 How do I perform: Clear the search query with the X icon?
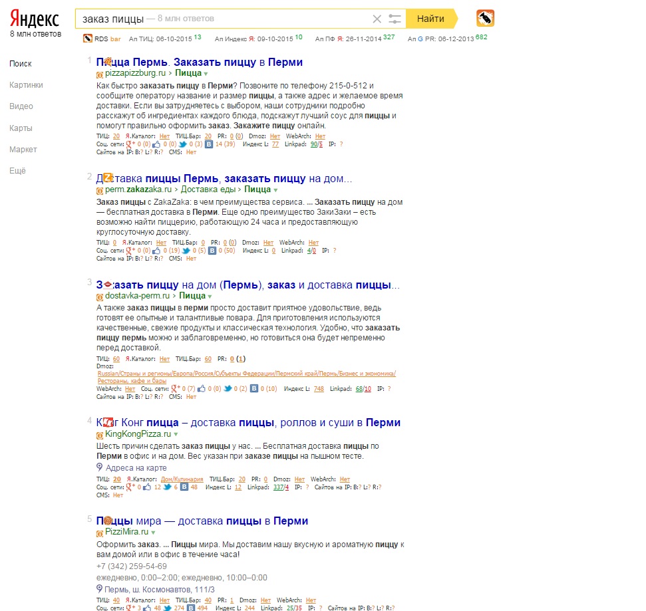[x=377, y=19]
